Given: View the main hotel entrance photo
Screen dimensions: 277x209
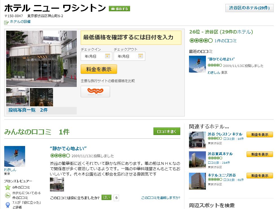Looking at the screenshot, I should (41, 59).
